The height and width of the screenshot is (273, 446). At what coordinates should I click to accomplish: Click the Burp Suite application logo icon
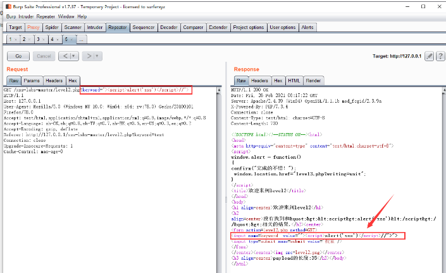8,6
